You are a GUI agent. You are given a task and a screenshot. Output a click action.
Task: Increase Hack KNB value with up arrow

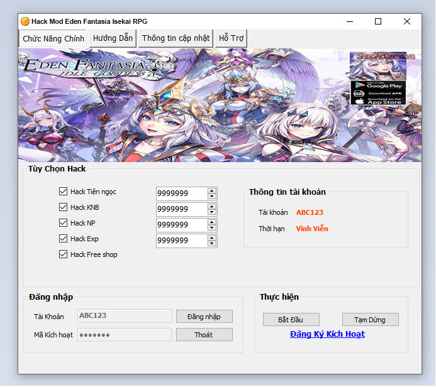pos(212,206)
